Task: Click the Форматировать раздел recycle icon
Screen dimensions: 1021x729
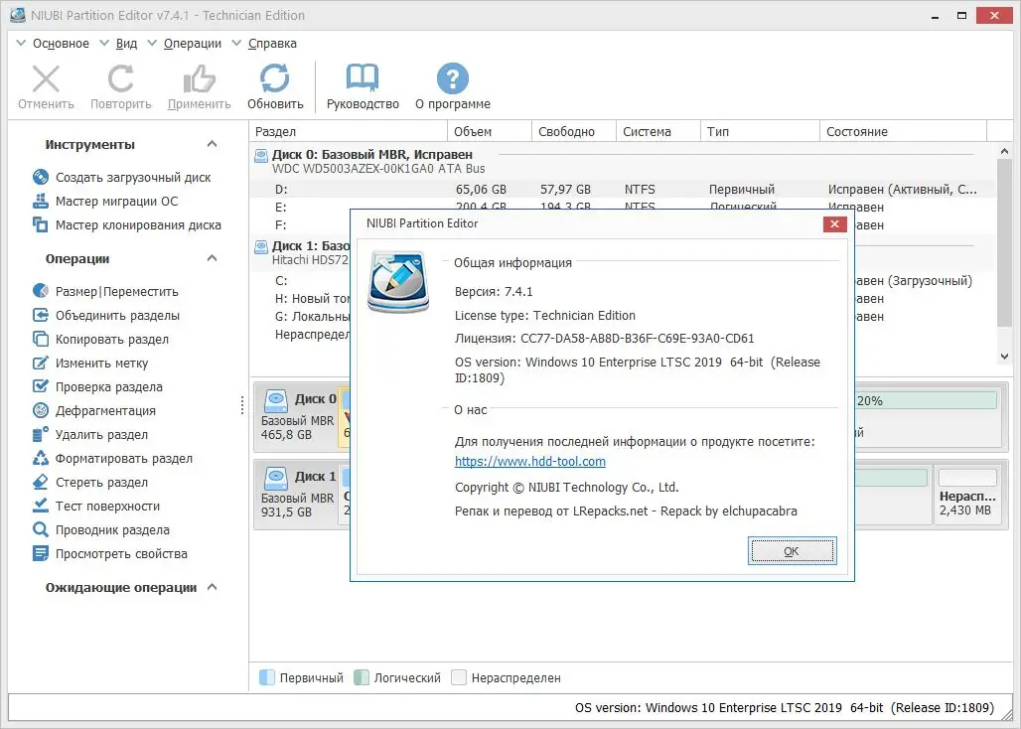Action: (x=41, y=458)
